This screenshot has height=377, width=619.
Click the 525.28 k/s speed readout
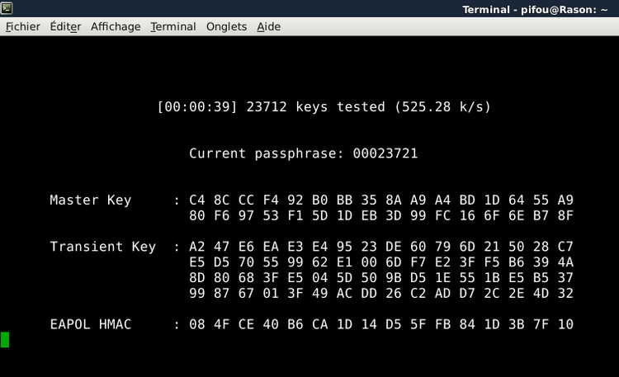click(442, 107)
